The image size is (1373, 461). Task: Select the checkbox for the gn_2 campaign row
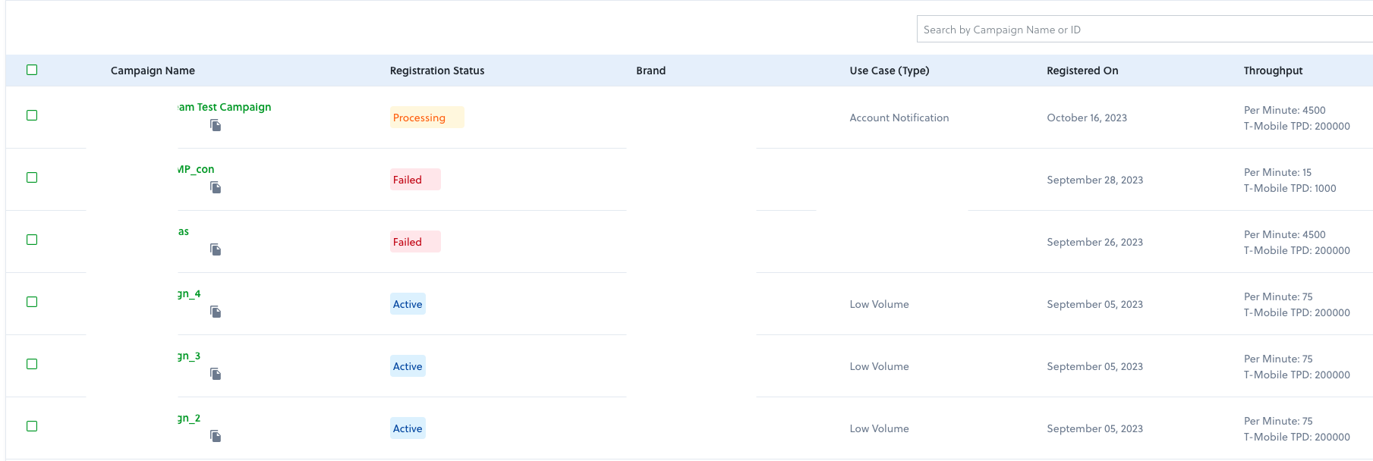click(32, 426)
